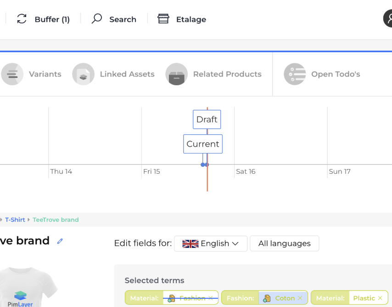Click the Open Todo's checklist icon

[295, 74]
